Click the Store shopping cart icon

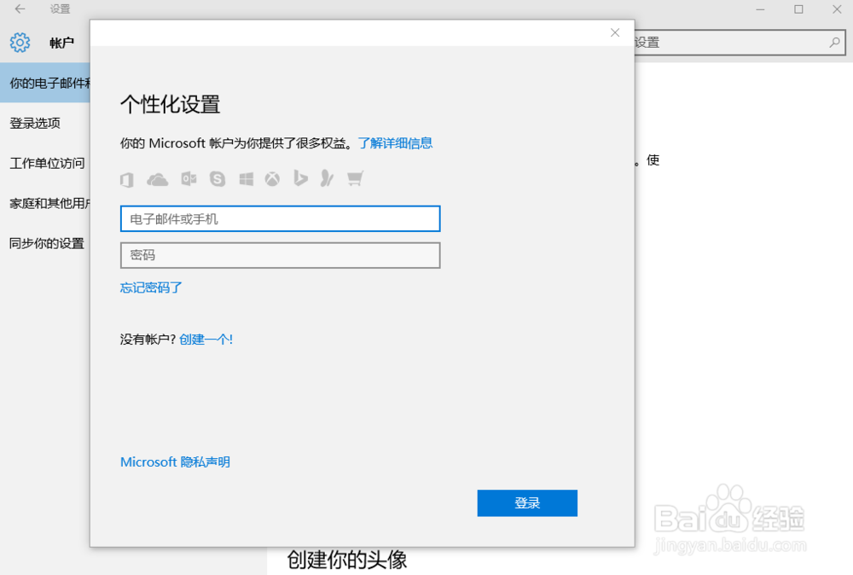355,179
